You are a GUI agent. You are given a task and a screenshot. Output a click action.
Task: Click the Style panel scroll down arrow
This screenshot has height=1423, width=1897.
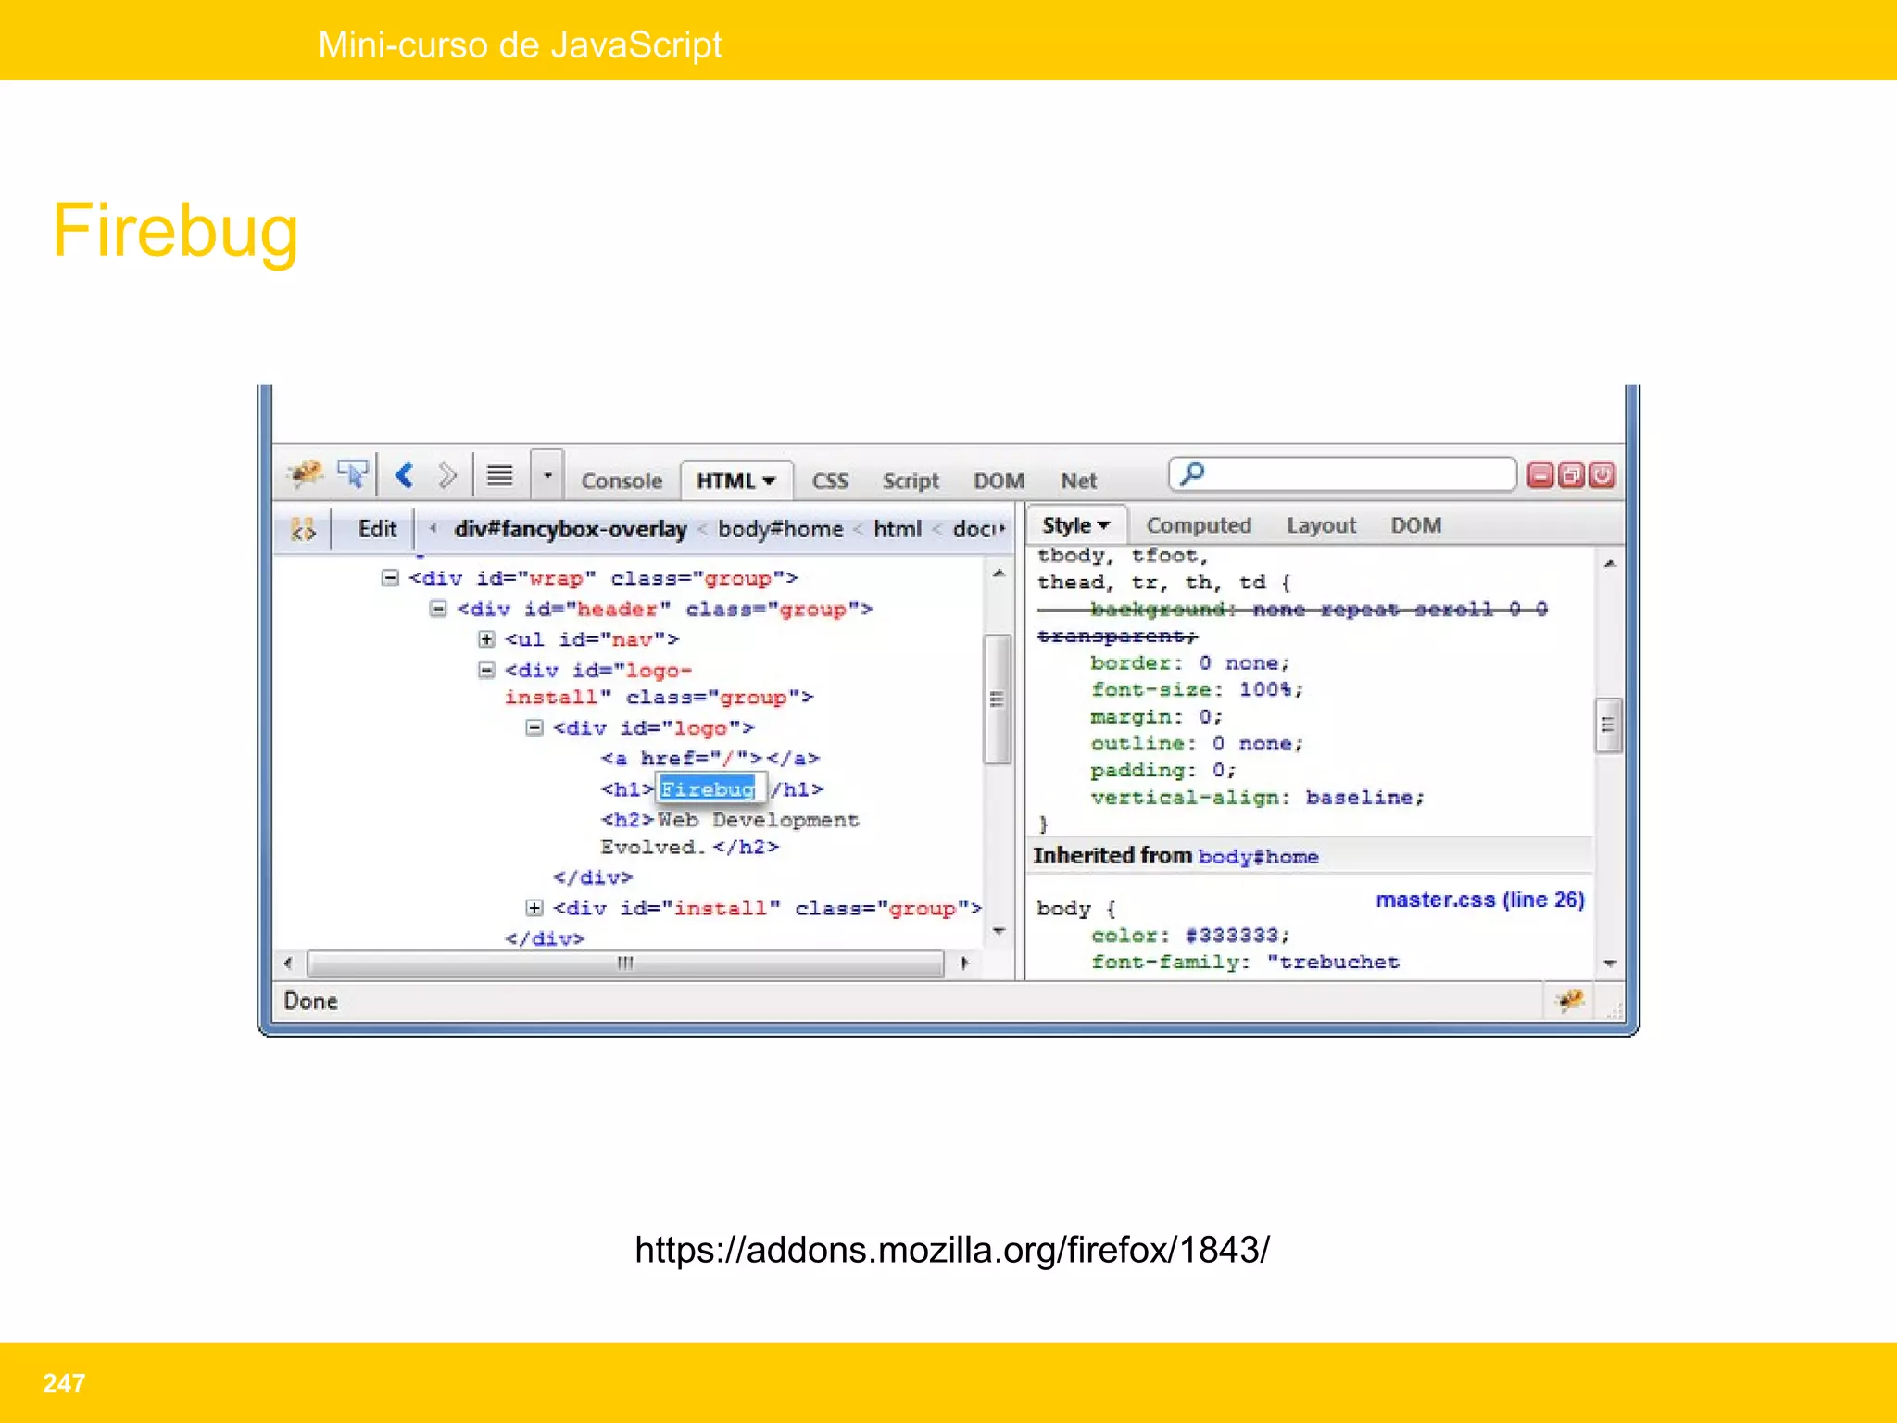point(1610,963)
